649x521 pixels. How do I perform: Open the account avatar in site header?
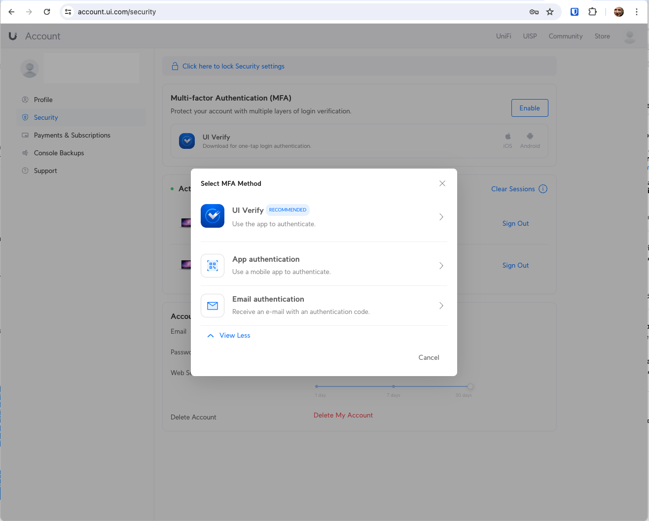tap(630, 36)
